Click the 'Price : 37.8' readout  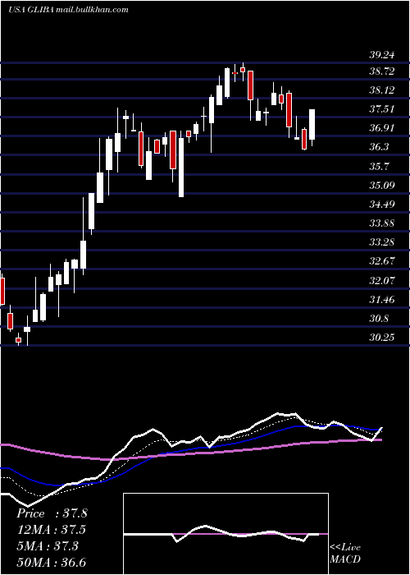pos(52,513)
